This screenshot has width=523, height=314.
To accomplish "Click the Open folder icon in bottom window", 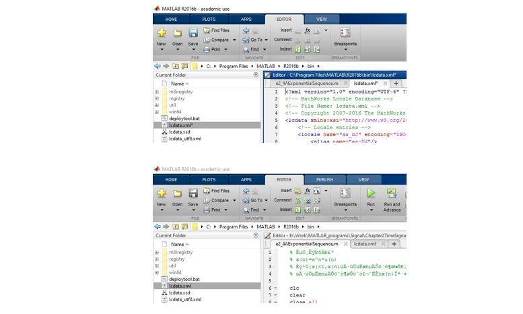I will pyautogui.click(x=177, y=193).
